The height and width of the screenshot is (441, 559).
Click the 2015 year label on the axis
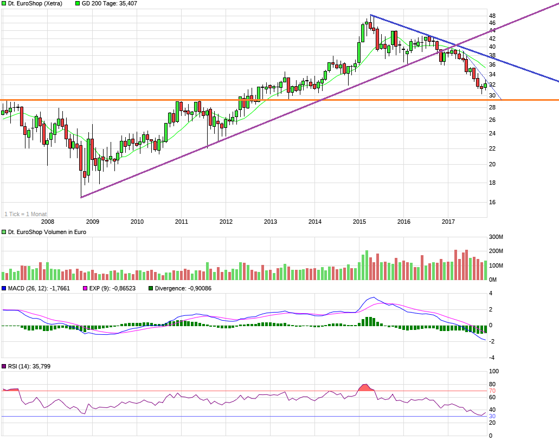click(x=359, y=222)
